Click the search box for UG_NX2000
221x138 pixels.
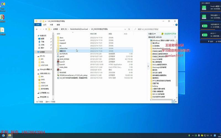point(154,29)
